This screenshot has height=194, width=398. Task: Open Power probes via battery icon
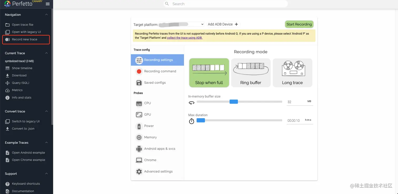coord(139,126)
